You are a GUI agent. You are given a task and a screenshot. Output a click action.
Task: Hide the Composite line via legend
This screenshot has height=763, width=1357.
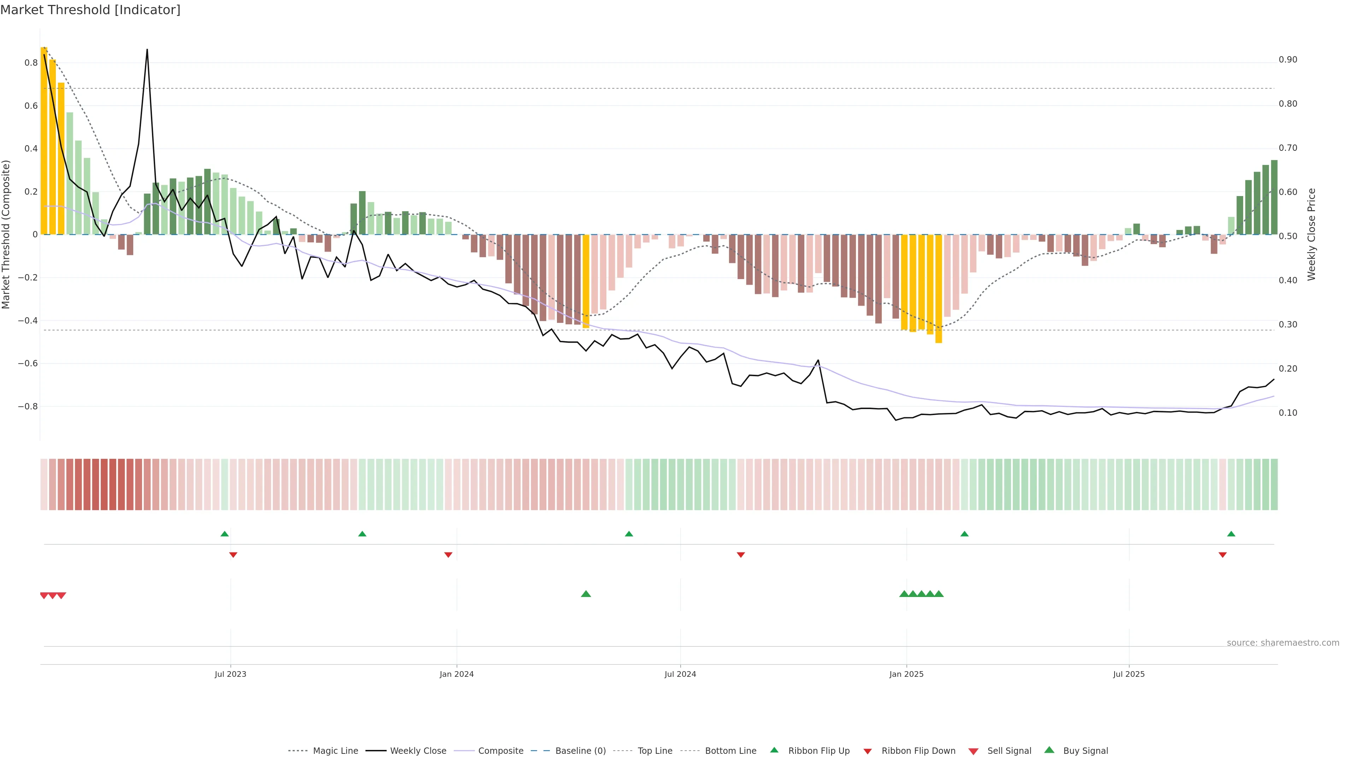(500, 750)
